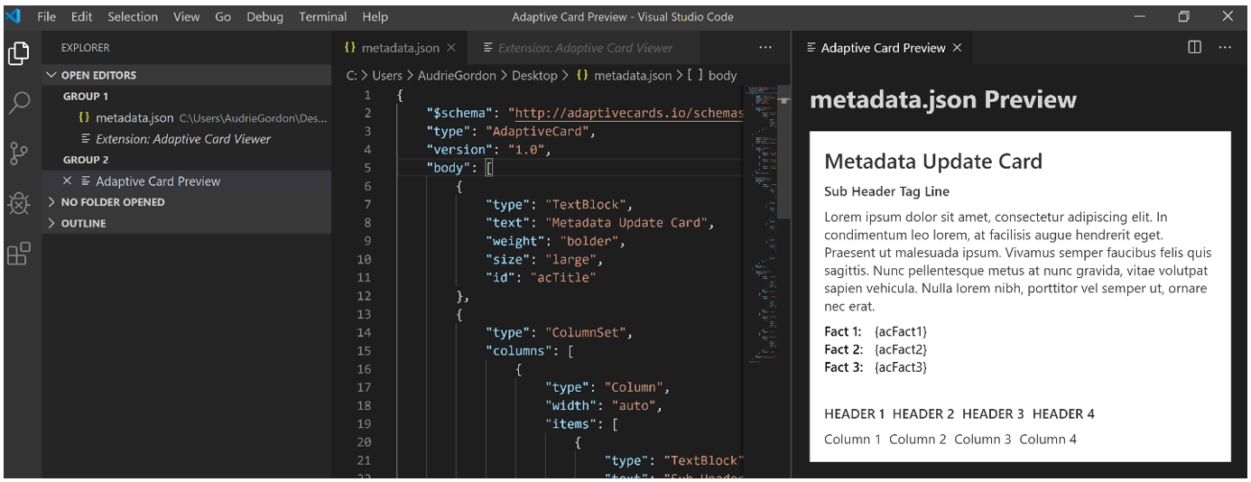Open the Search view icon

click(19, 103)
